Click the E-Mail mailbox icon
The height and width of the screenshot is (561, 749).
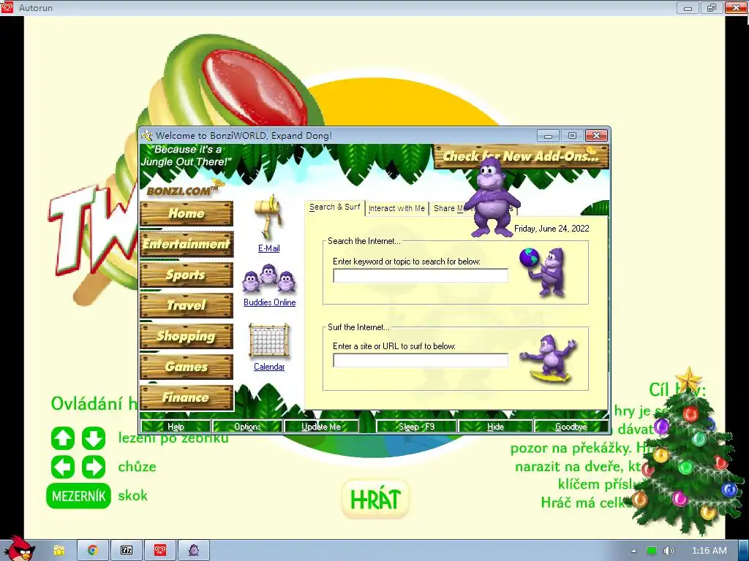pos(269,217)
